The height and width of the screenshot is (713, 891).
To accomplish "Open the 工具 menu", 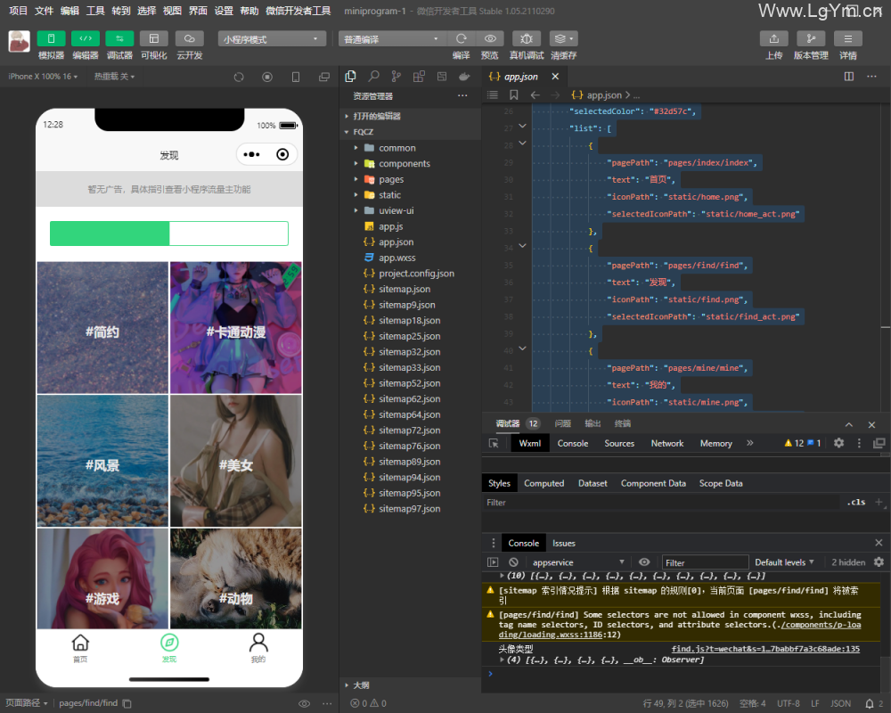I will 95,11.
